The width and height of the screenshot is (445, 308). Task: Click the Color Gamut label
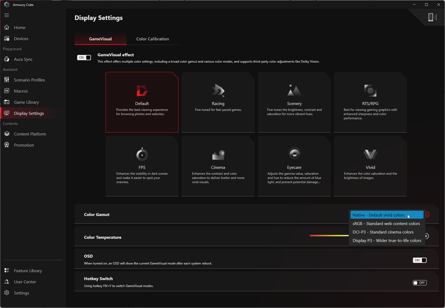pos(97,215)
